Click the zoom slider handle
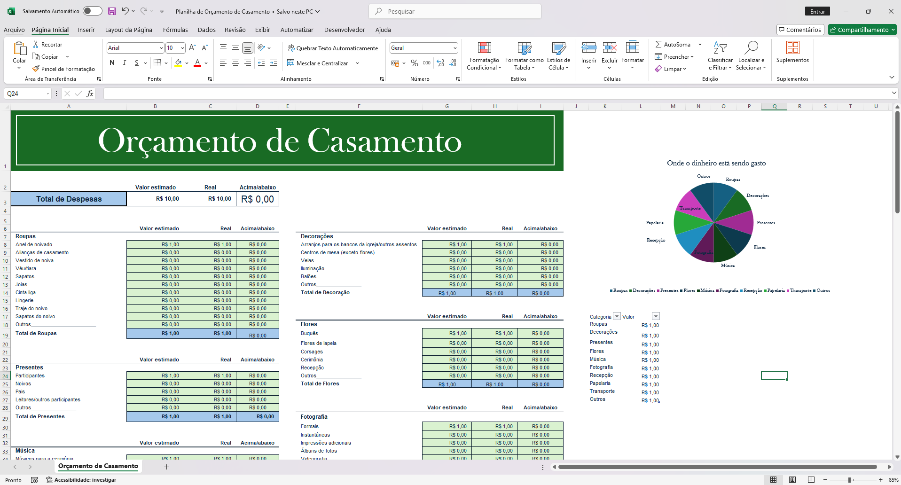901x485 pixels. (850, 480)
